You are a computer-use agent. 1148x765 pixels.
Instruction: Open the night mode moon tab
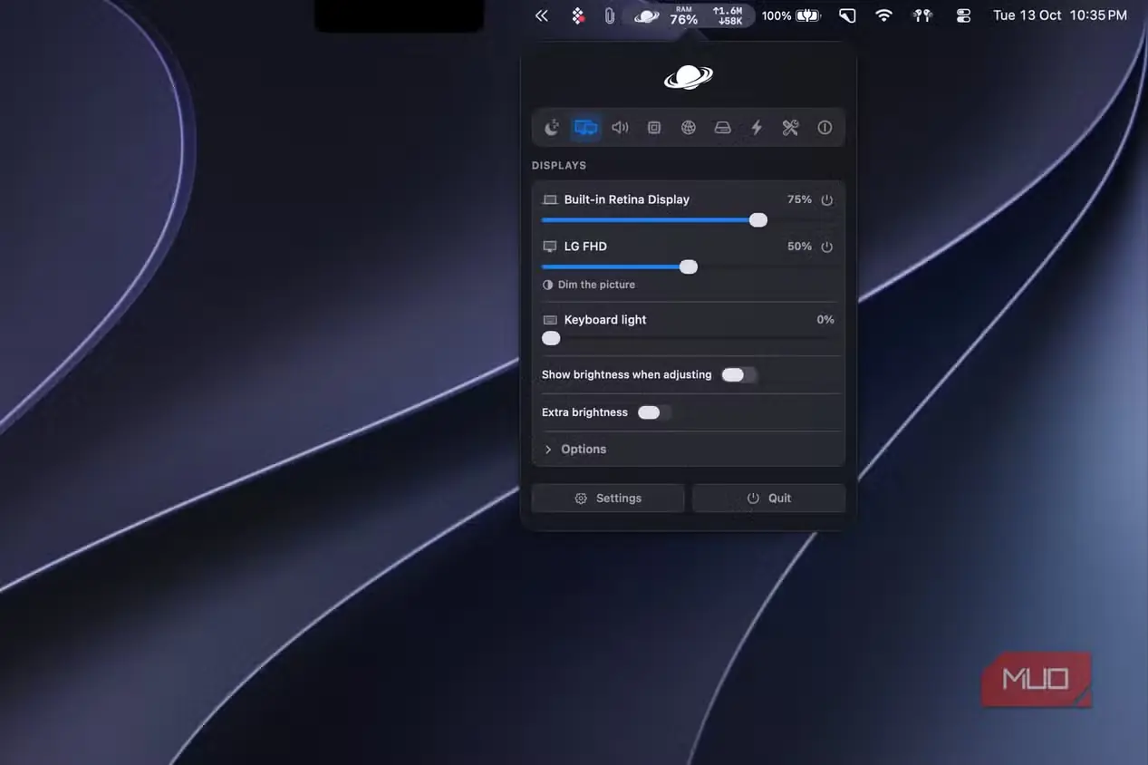(x=552, y=128)
